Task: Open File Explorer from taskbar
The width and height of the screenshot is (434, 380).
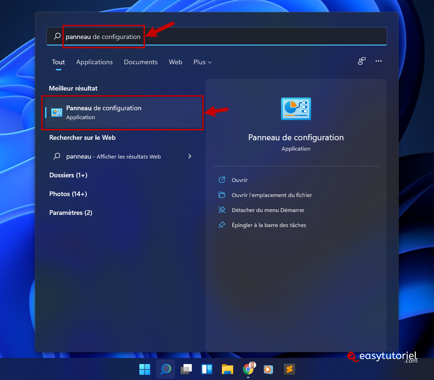Action: (x=227, y=369)
